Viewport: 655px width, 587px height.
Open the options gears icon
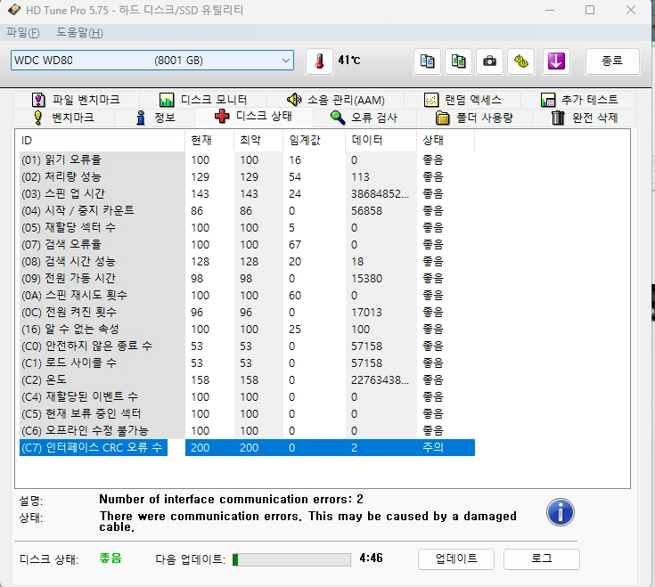[521, 61]
